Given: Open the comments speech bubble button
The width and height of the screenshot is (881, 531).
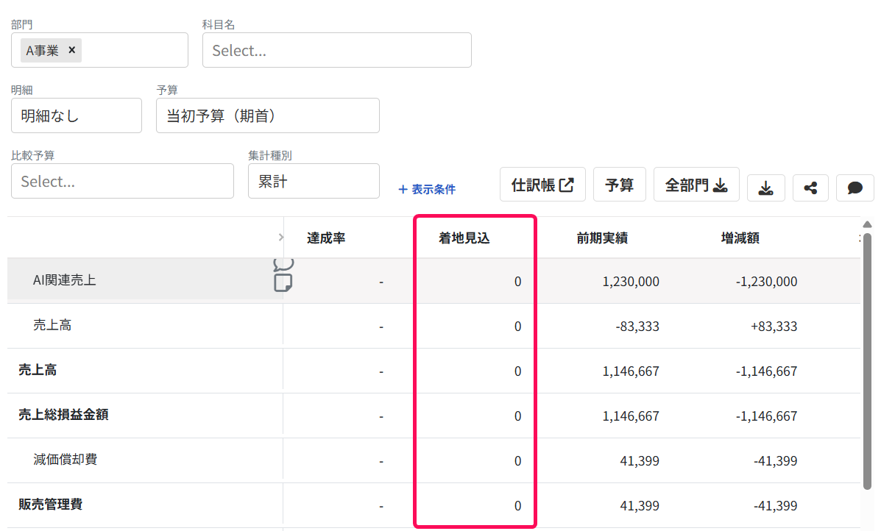Looking at the screenshot, I should 855,188.
